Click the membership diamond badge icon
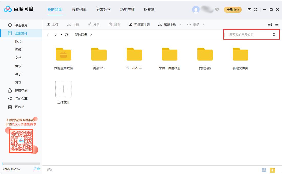The image size is (282, 174). [x=217, y=9]
